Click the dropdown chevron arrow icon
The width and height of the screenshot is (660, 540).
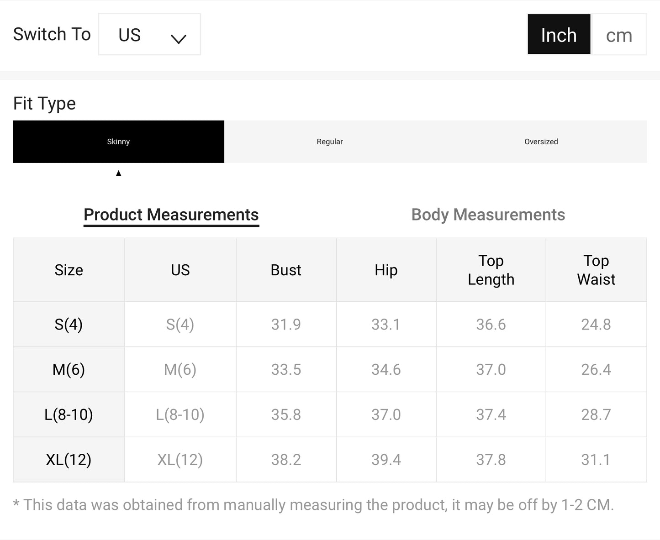point(178,39)
